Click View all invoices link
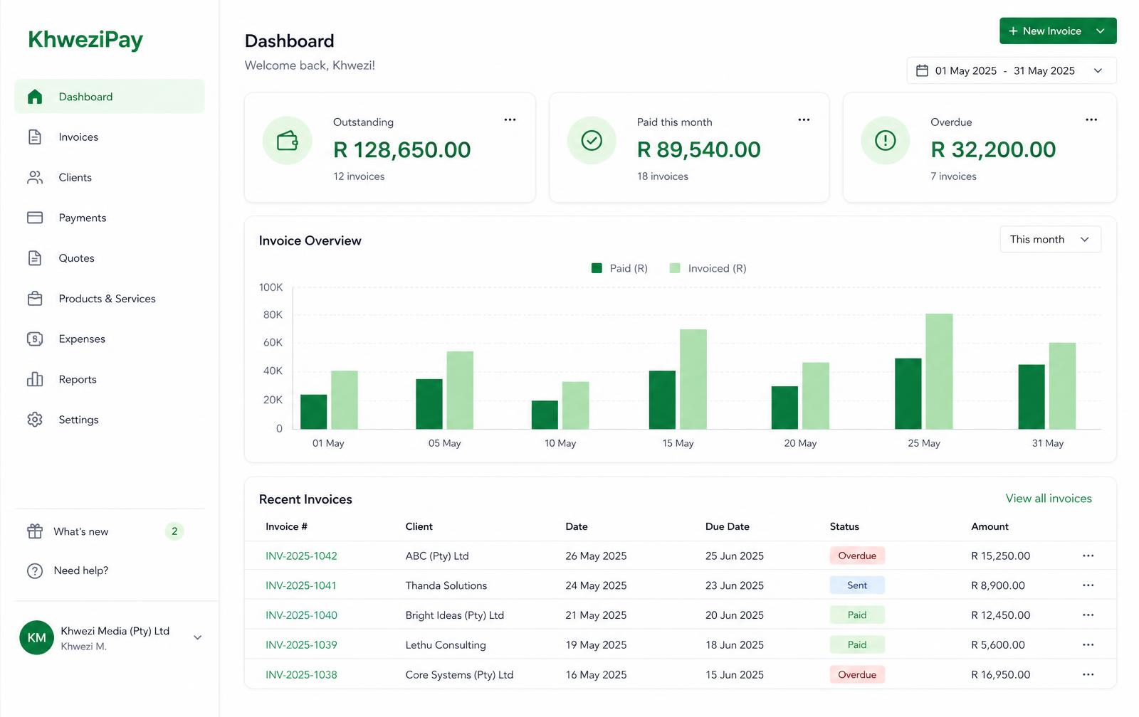The width and height of the screenshot is (1139, 717). click(x=1049, y=498)
